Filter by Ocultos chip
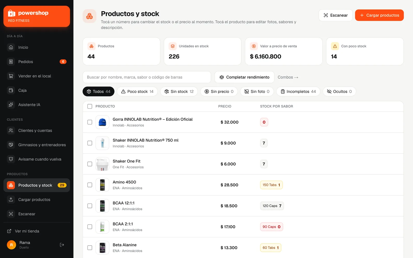Image resolution: width=413 pixels, height=258 pixels. point(339,91)
